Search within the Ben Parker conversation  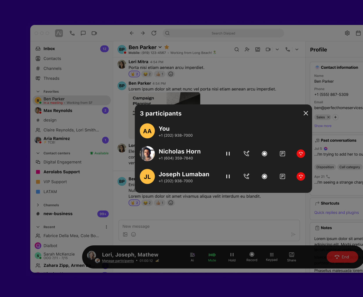pos(236,49)
